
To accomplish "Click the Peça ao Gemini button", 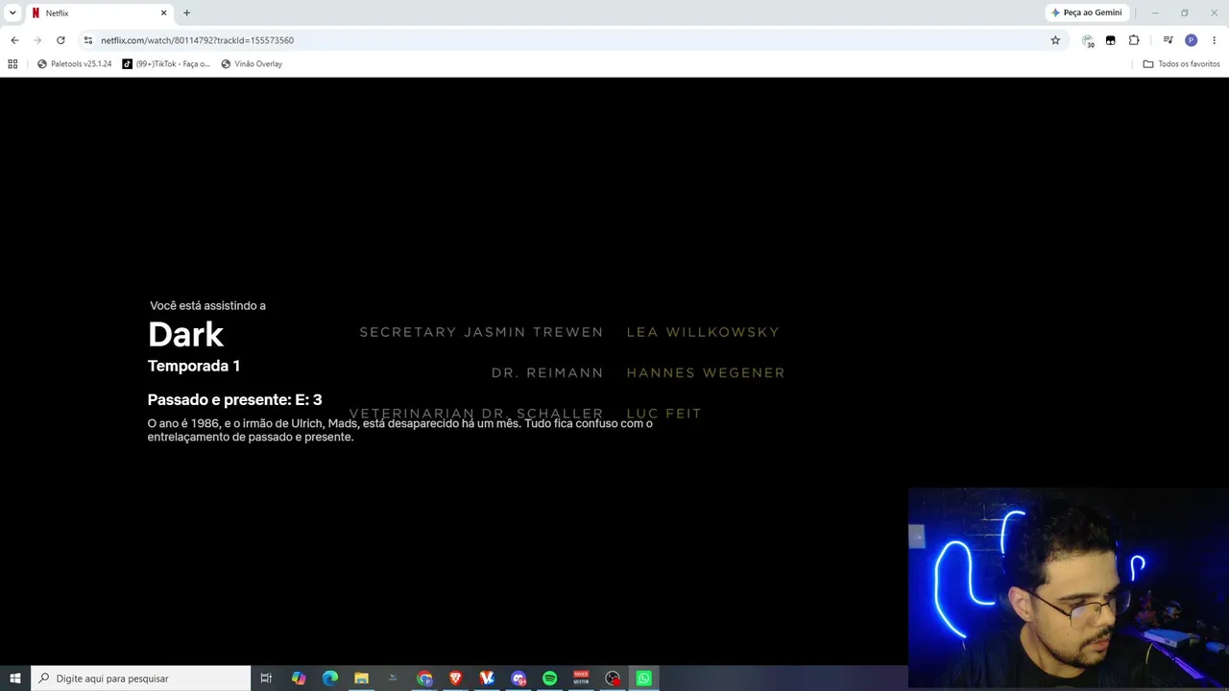I will click(x=1087, y=12).
